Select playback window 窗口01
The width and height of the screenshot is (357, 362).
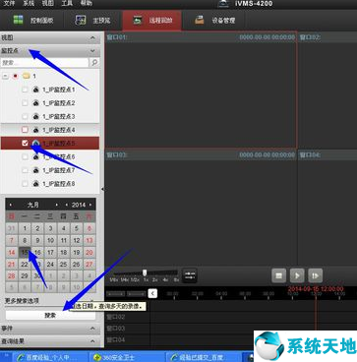pos(201,90)
